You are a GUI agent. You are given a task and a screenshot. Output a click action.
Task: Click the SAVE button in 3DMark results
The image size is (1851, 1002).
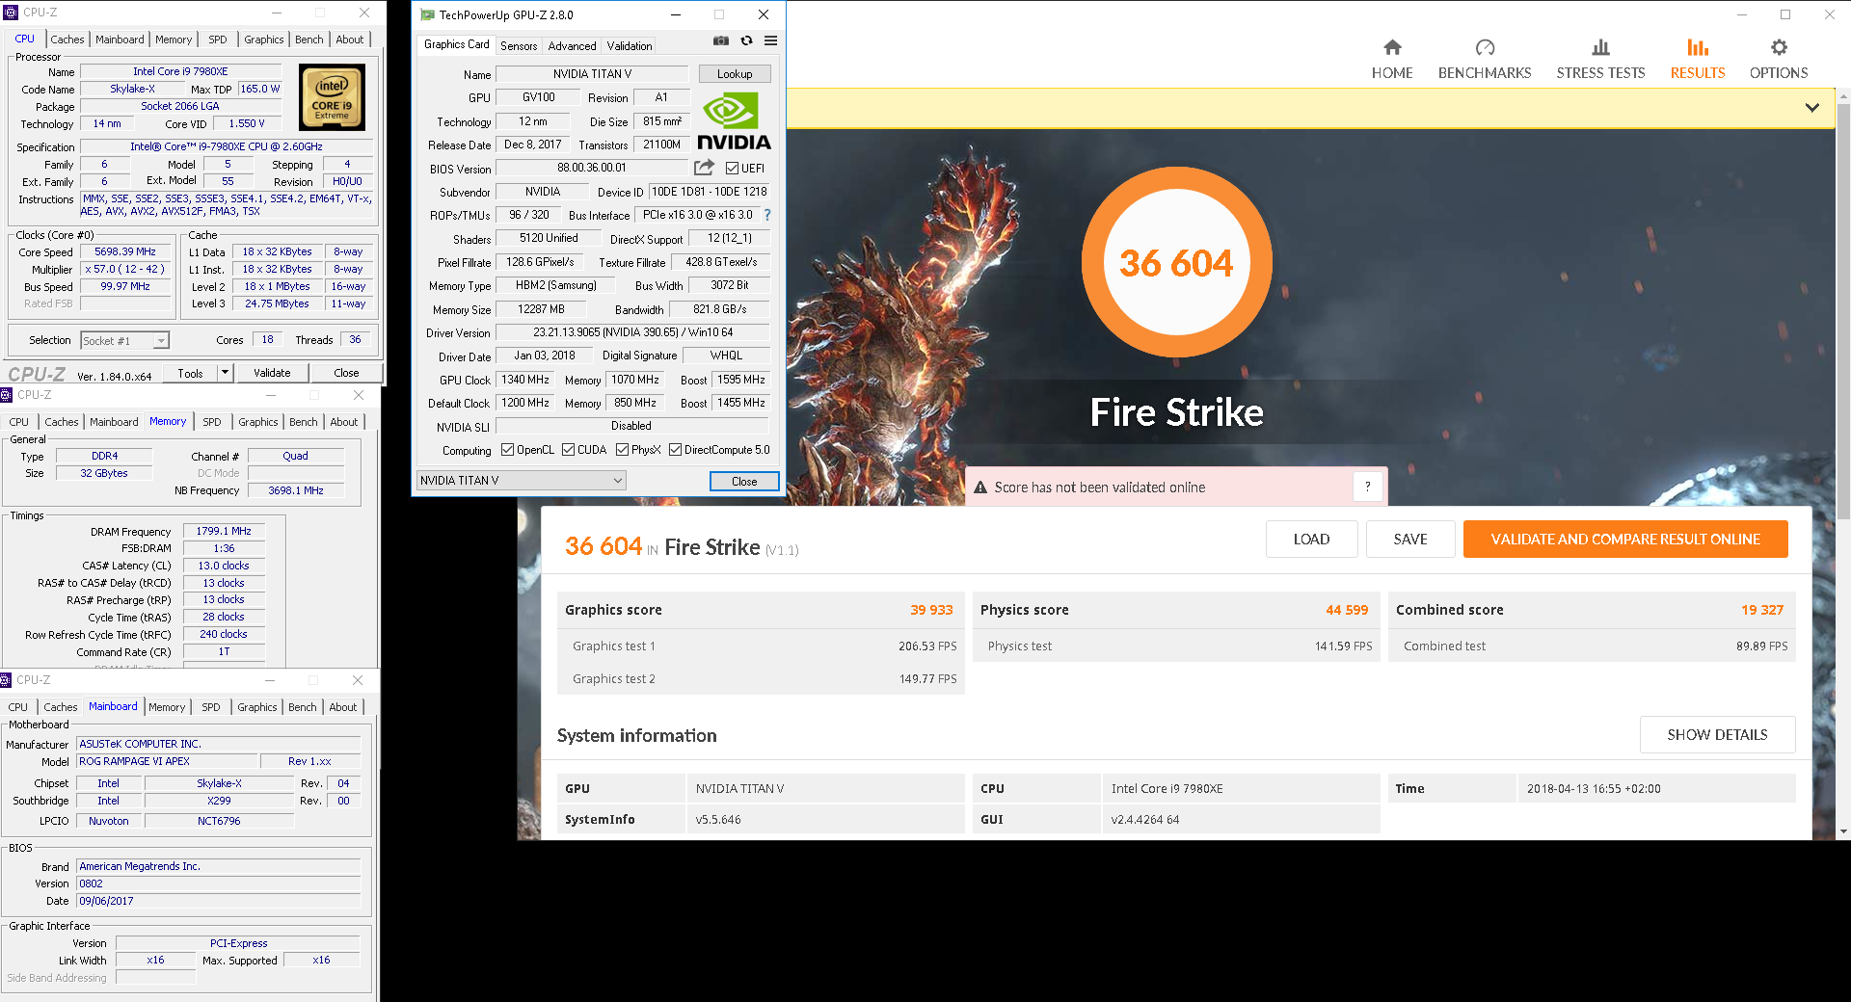pyautogui.click(x=1410, y=540)
